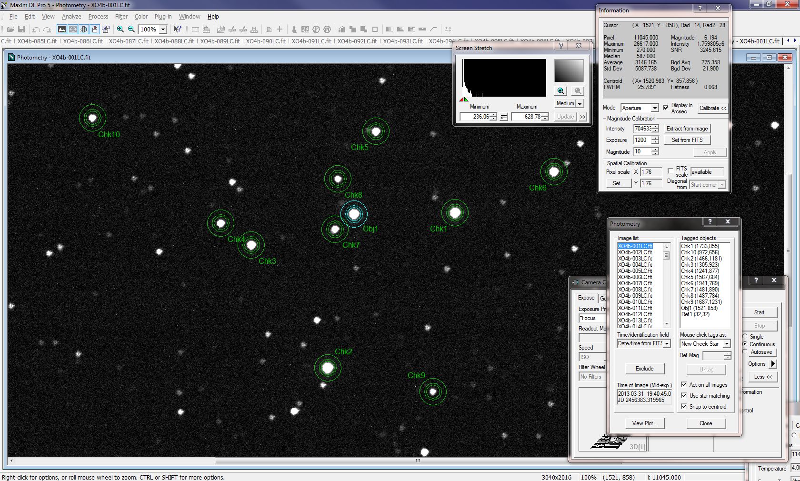Disable Use star matching option

coord(684,395)
